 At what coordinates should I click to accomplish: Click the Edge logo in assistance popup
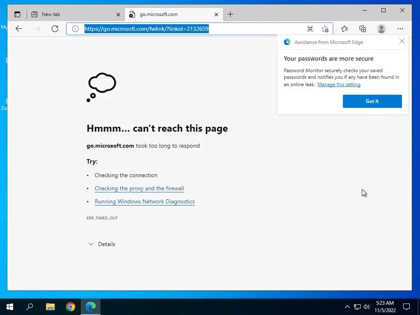pyautogui.click(x=287, y=42)
